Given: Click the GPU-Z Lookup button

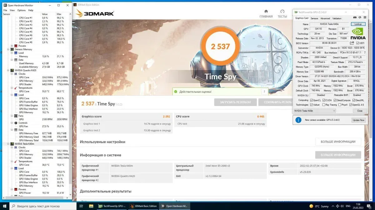Looking at the screenshot, I should 358,24.
